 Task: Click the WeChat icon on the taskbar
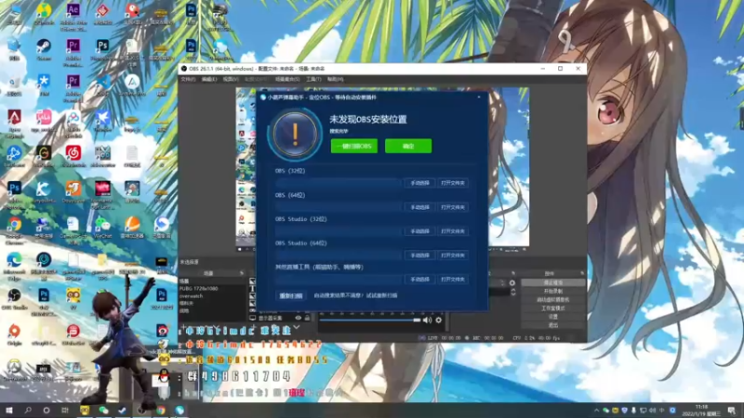coord(103,411)
